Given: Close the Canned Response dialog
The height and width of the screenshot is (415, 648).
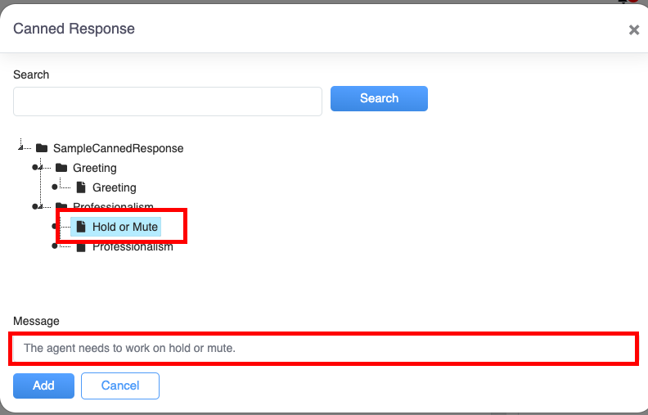Looking at the screenshot, I should [633, 30].
